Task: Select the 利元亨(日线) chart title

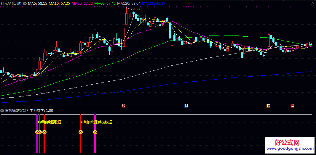Action: click(11, 4)
